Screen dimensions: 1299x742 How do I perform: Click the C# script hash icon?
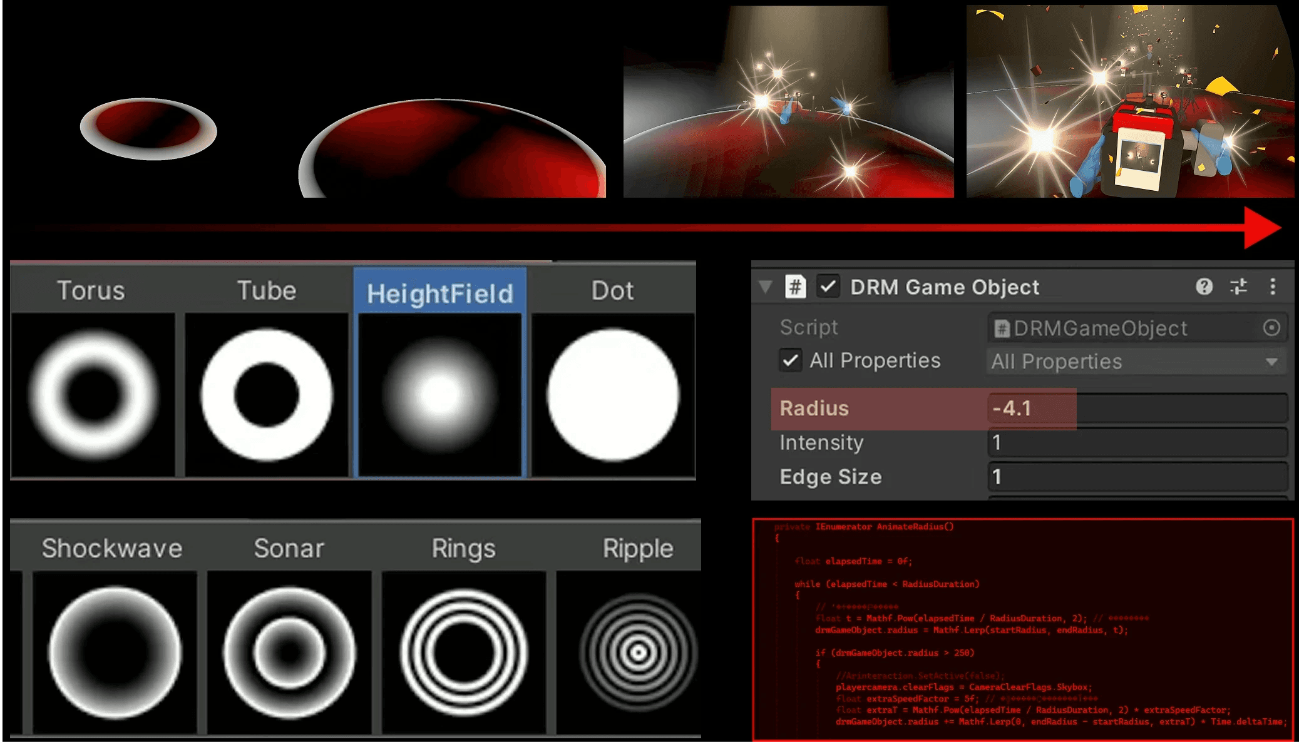[x=795, y=287]
